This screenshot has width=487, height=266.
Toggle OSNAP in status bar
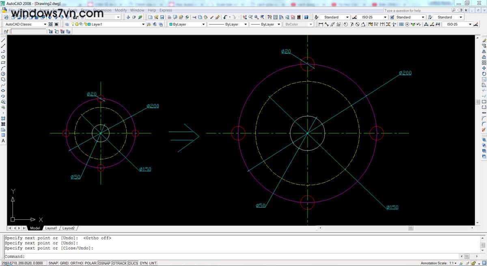pyautogui.click(x=104, y=263)
